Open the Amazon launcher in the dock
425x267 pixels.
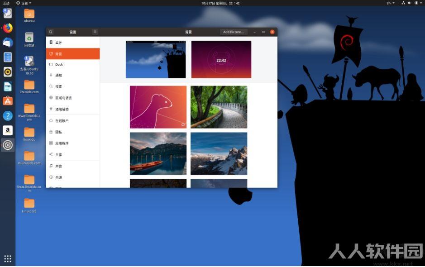pyautogui.click(x=8, y=130)
